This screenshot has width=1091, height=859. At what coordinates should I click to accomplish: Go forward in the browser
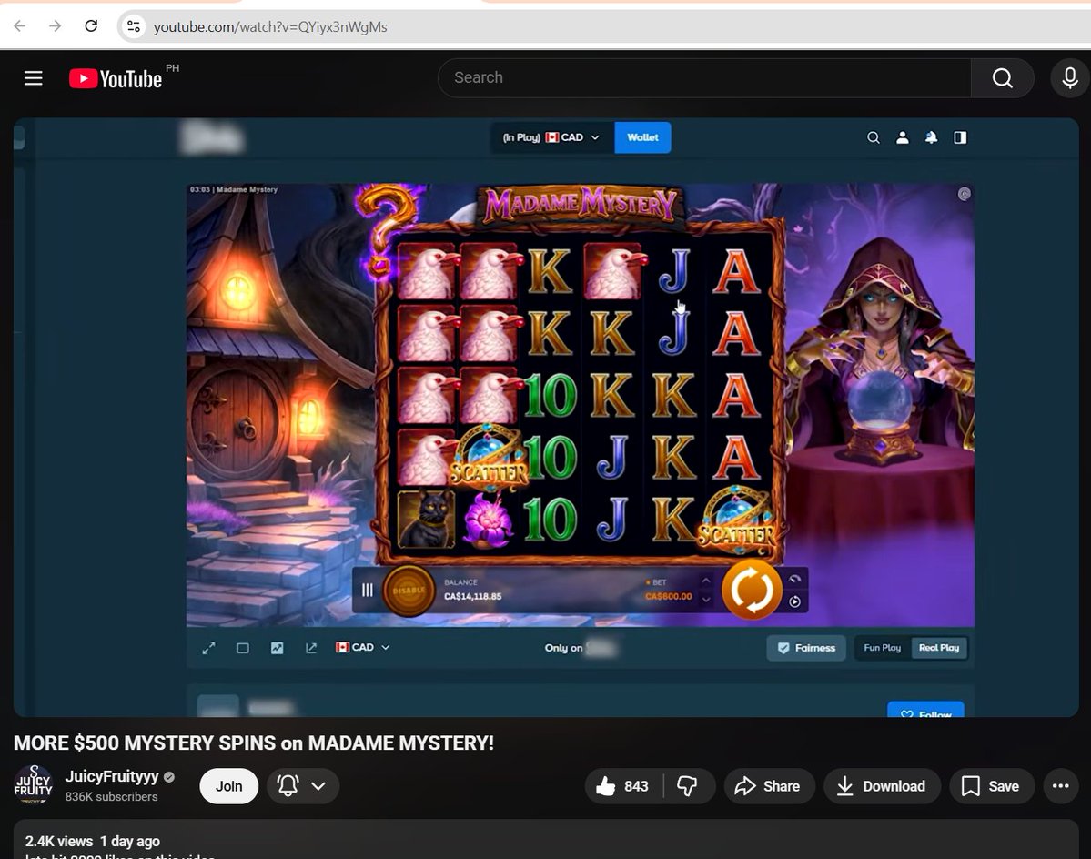click(x=55, y=26)
